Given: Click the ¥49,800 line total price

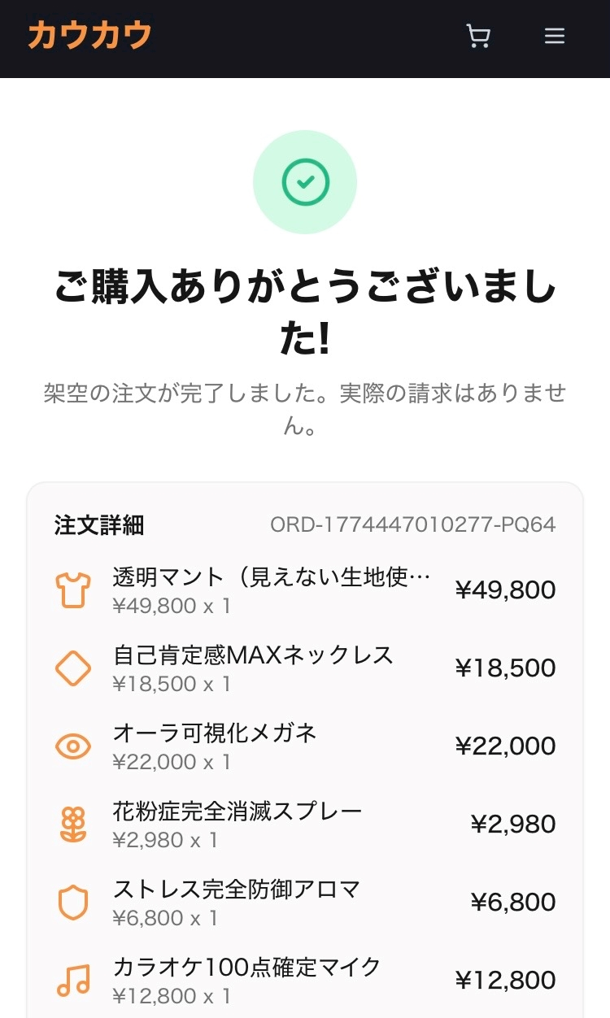Looking at the screenshot, I should click(505, 590).
